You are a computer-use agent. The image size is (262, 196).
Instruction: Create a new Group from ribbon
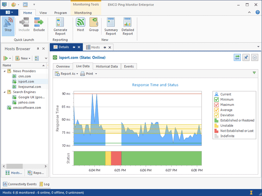click(94, 24)
